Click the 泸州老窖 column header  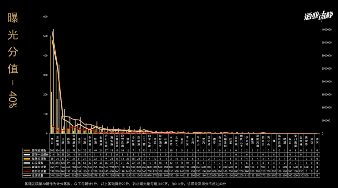coord(106,141)
